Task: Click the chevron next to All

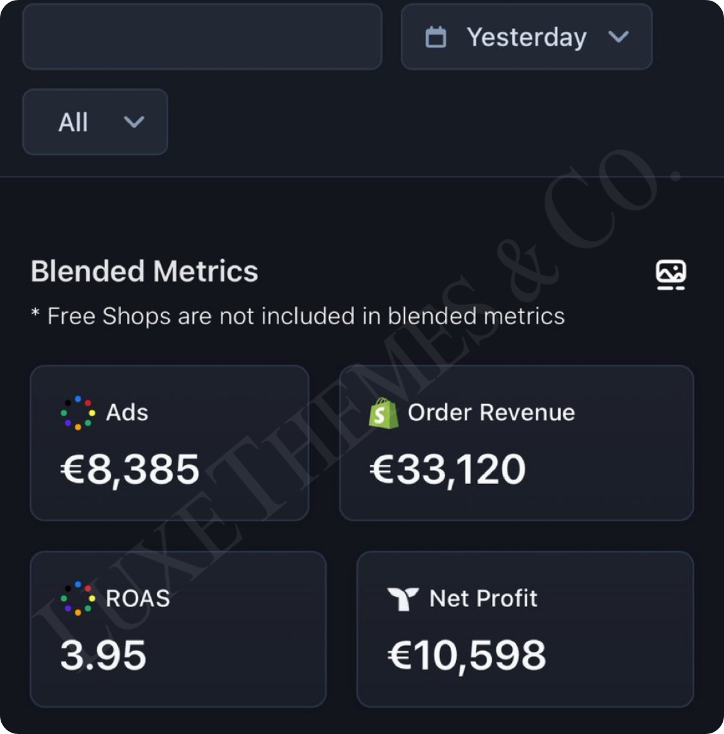Action: coord(134,122)
